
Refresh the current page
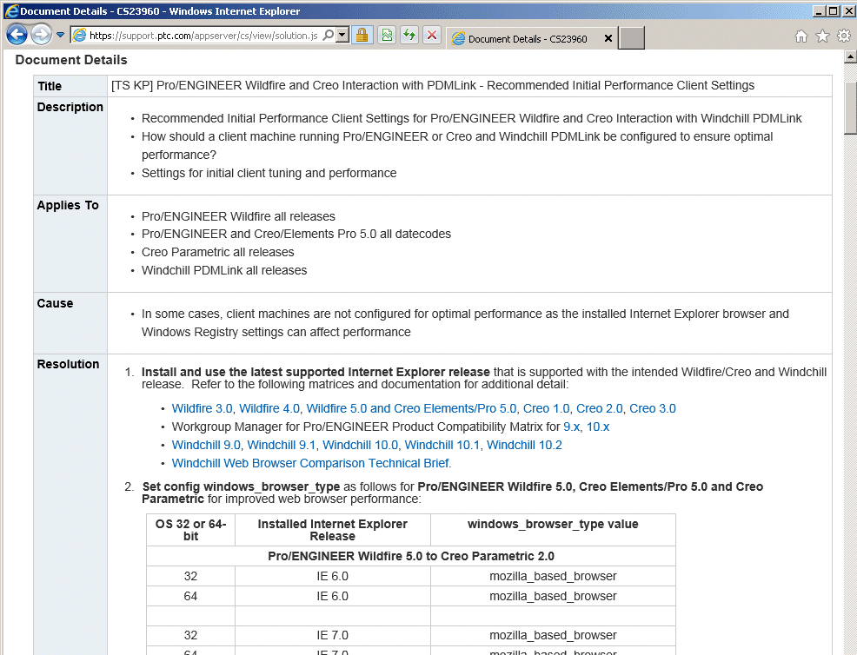coord(409,36)
